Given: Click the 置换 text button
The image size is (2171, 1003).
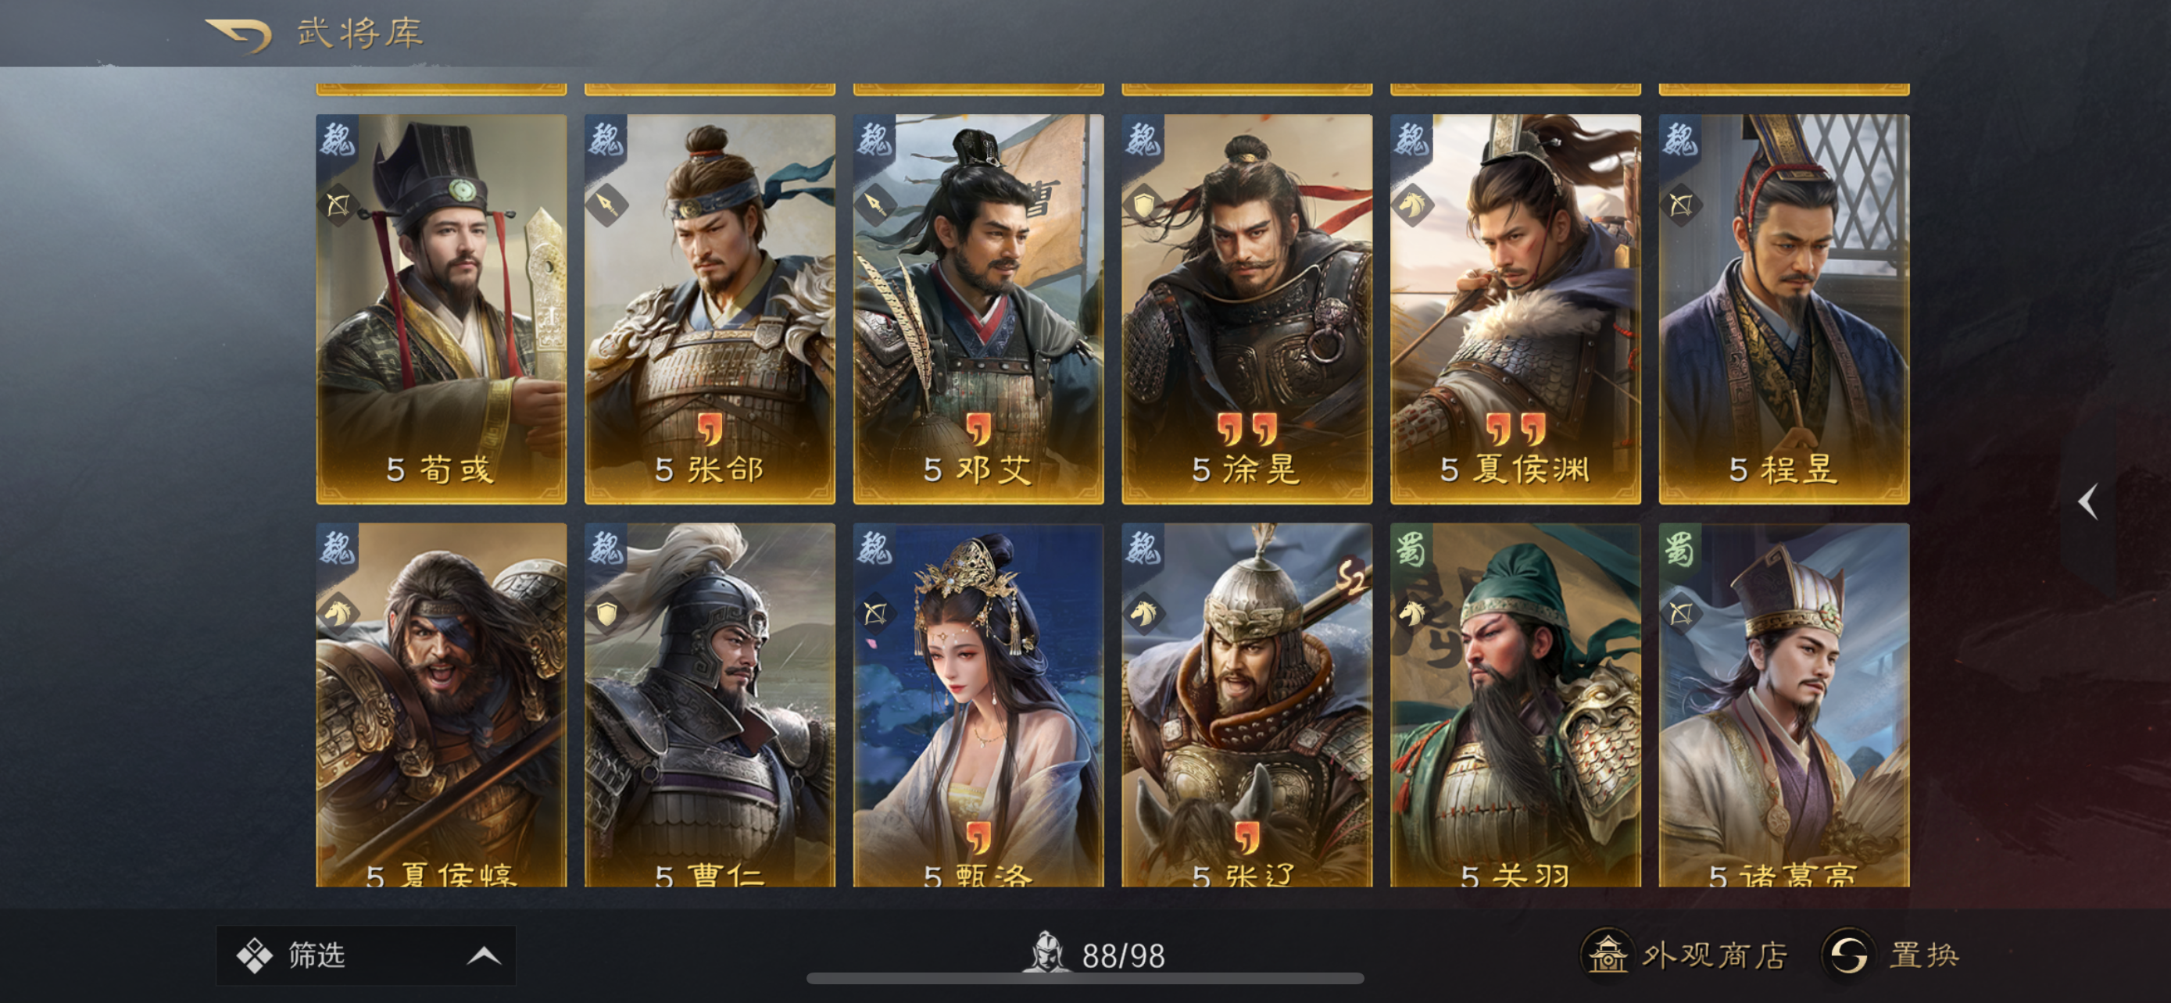Looking at the screenshot, I should [x=1924, y=955].
